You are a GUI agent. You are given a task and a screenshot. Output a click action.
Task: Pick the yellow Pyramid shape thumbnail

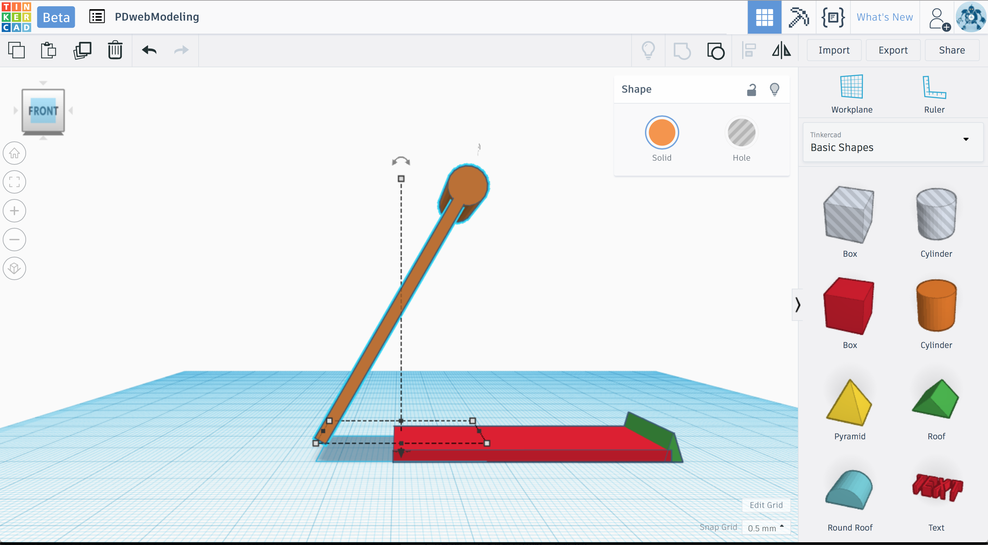pyautogui.click(x=849, y=403)
